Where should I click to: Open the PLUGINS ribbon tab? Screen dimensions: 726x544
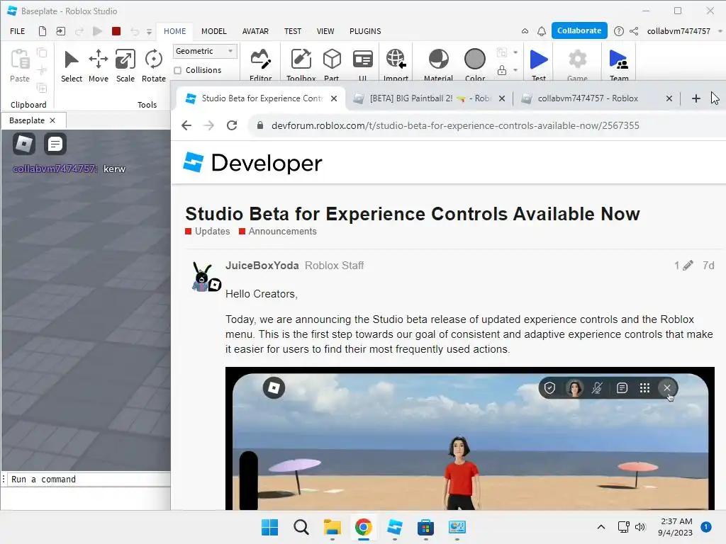click(365, 31)
